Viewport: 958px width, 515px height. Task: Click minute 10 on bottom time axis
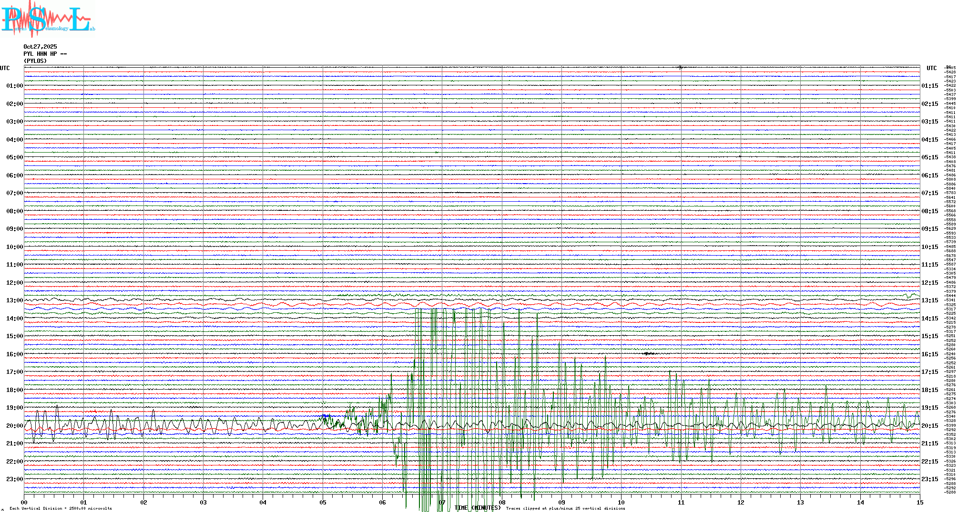621,502
